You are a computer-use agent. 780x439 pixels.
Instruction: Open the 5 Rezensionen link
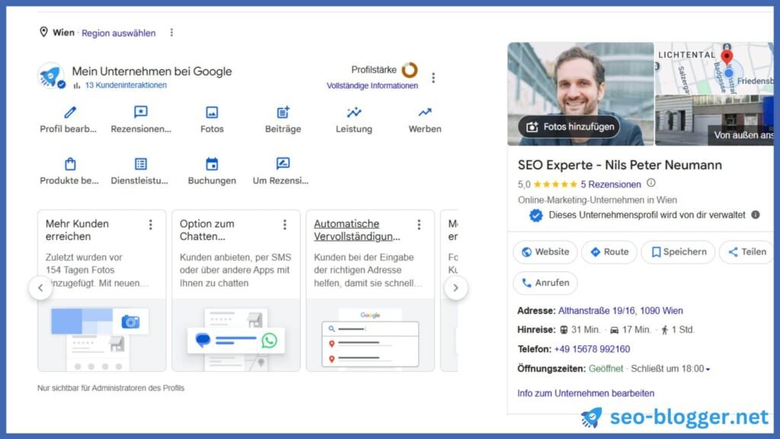[x=611, y=184]
